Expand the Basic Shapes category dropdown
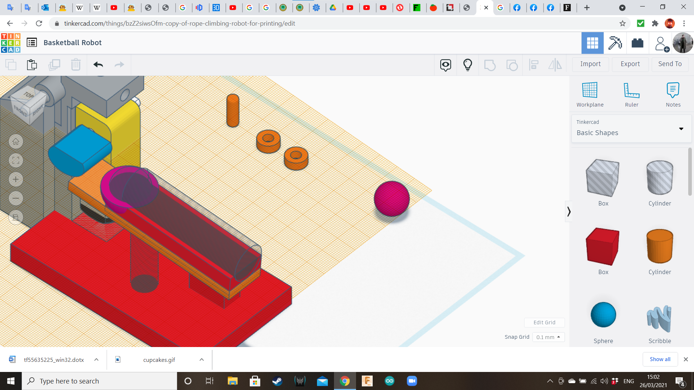Viewport: 694px width, 390px height. click(681, 129)
